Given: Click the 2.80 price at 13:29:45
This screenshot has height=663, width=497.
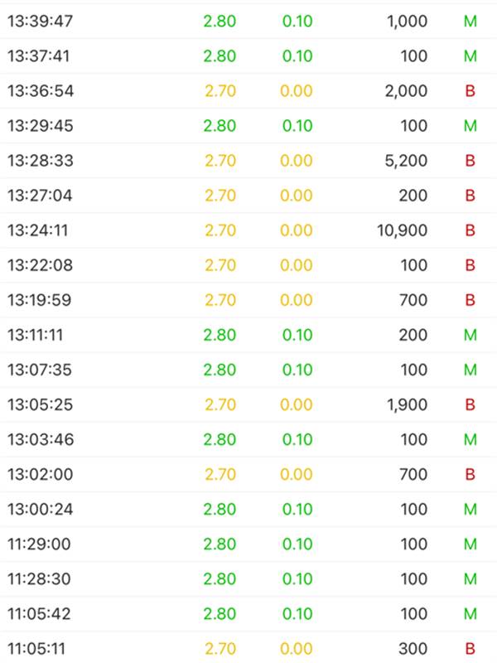Looking at the screenshot, I should pos(220,126).
